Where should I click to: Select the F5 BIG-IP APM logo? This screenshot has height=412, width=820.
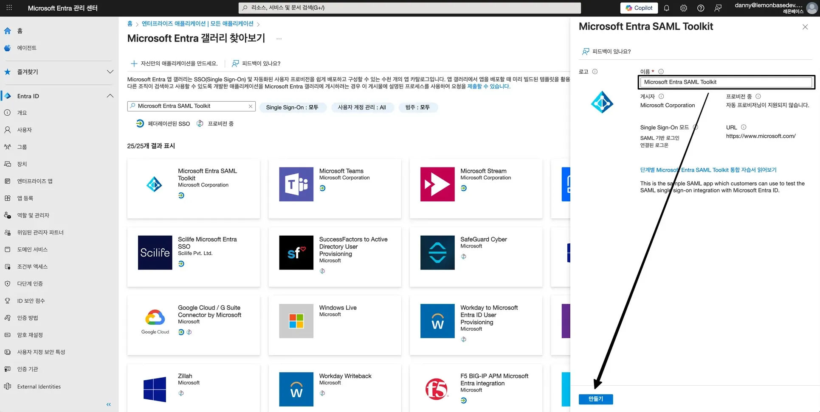[x=437, y=389]
